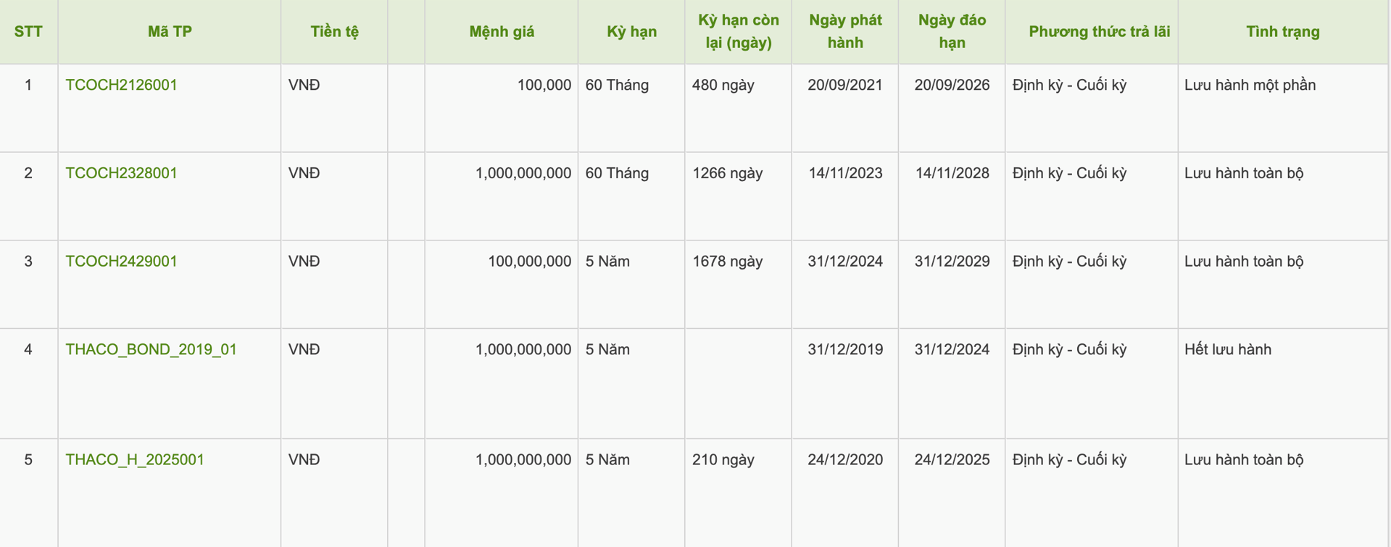This screenshot has height=547, width=1391.
Task: Open bond code TCOCH2429001 link
Action: coord(121,262)
